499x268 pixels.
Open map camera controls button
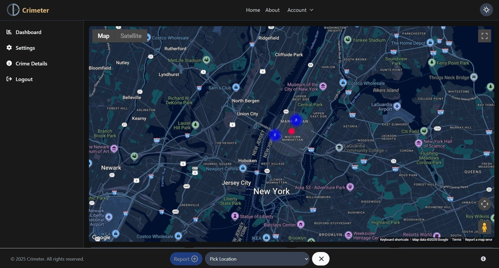point(485,204)
